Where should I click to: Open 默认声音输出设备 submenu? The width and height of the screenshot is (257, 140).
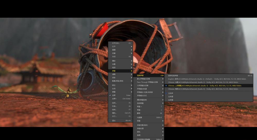149,79
